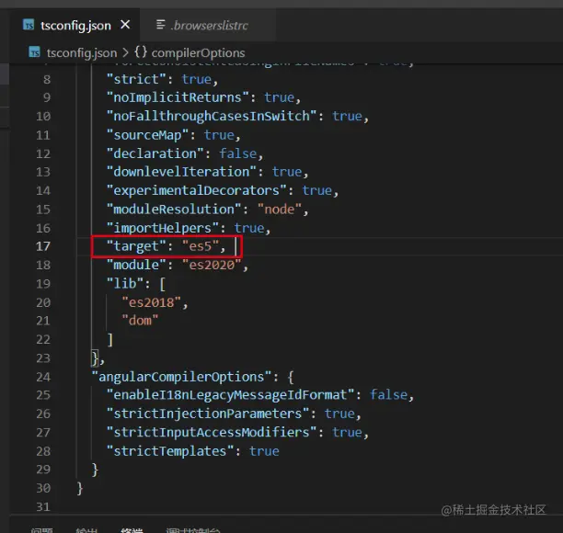This screenshot has width=563, height=533.
Task: Click the "strict" key on line 8
Action: tap(136, 79)
